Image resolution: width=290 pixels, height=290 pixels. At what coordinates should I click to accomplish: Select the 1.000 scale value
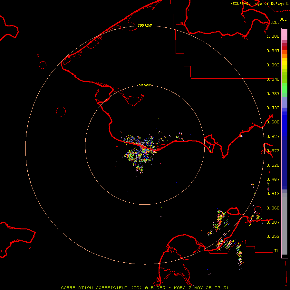pos(273,36)
